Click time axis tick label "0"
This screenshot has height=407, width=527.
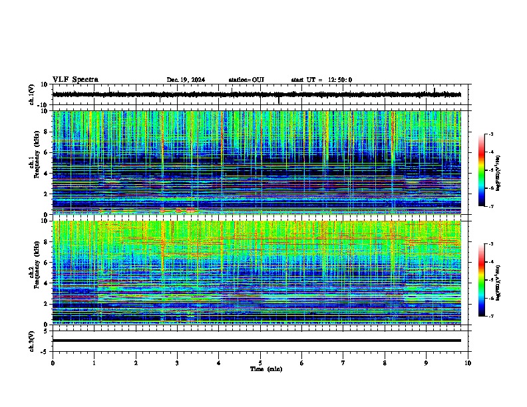53,363
